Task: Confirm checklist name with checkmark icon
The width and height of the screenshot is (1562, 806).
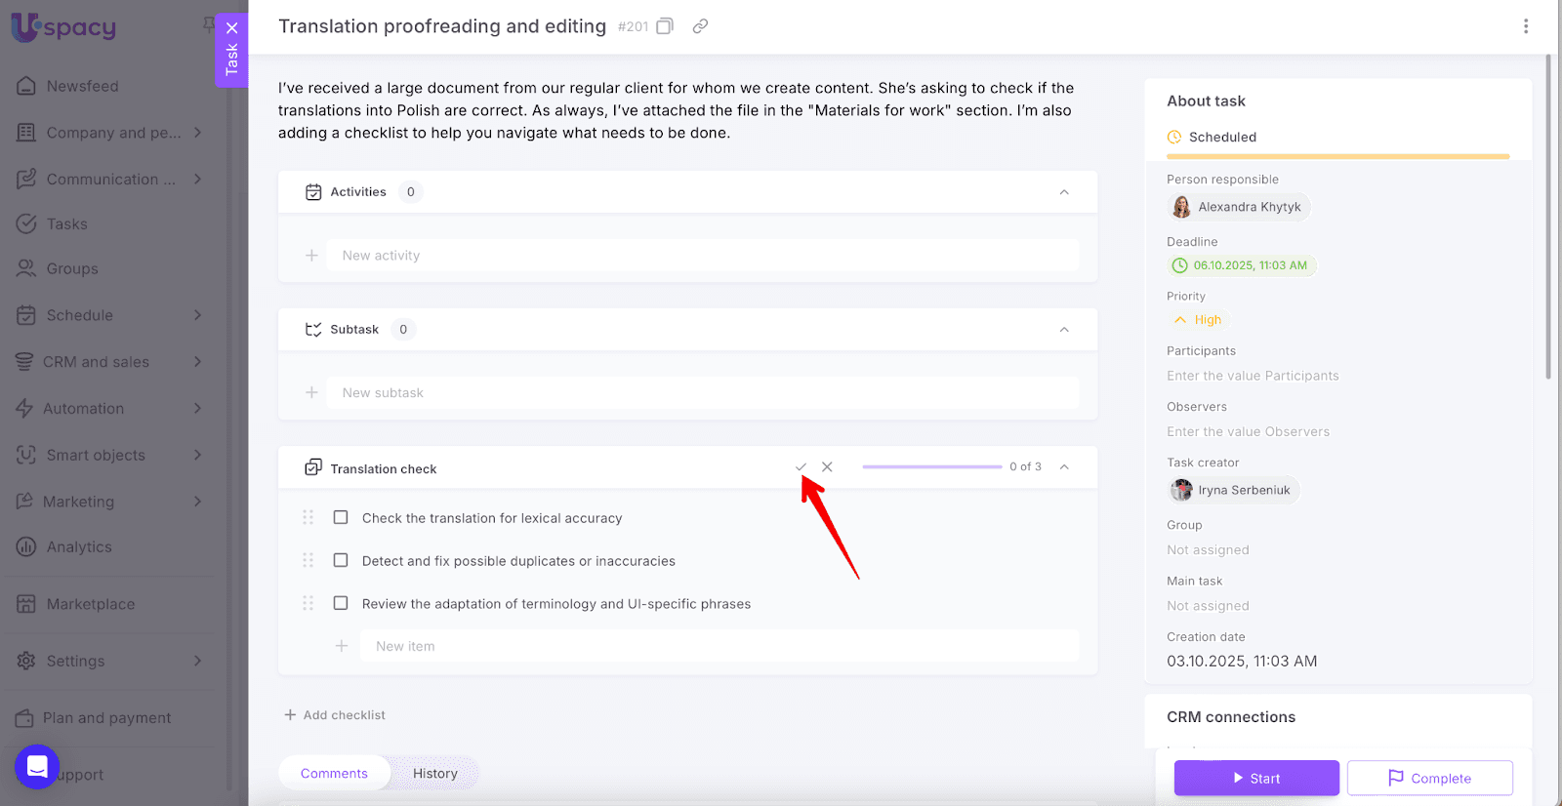Action: click(801, 467)
